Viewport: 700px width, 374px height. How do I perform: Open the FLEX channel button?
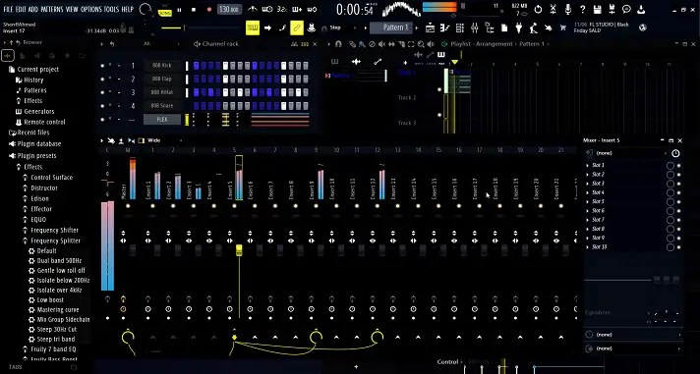pyautogui.click(x=162, y=120)
